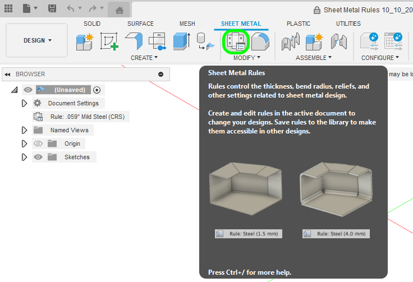Open the DESIGN workspace dropdown

tap(37, 40)
